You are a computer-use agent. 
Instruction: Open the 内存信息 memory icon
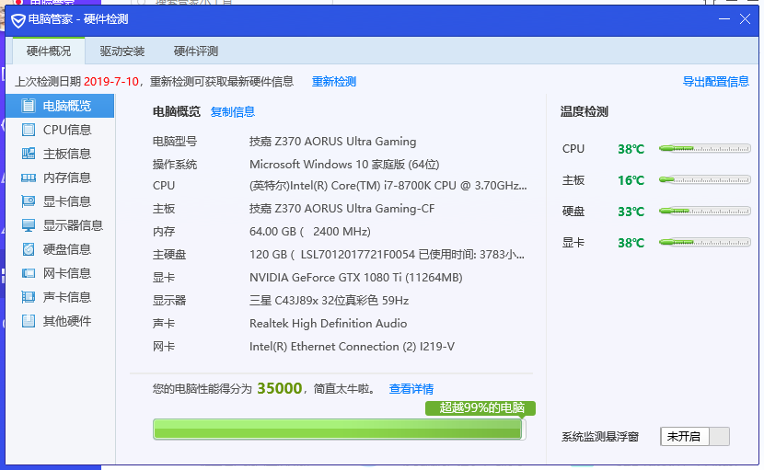click(x=29, y=178)
